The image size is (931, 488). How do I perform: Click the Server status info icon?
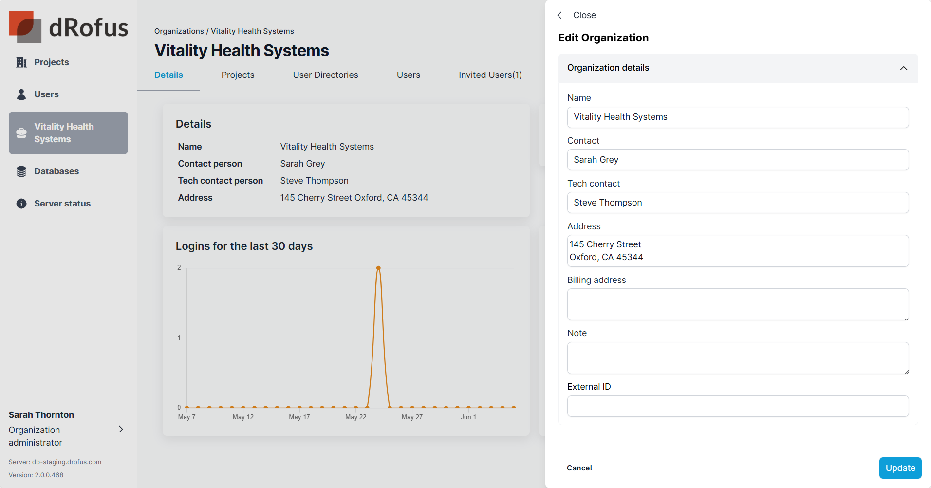point(21,204)
